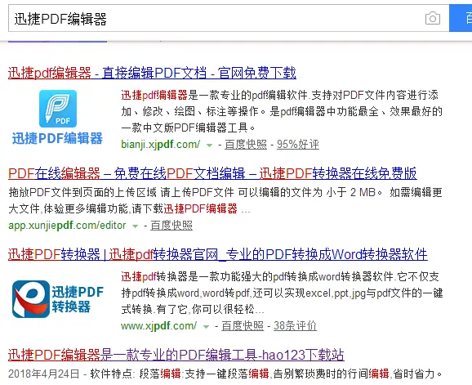This screenshot has width=472, height=385.
Task: Click the 迅捷PDF编辑器 logo thumbnail
Action: pyautogui.click(x=57, y=118)
